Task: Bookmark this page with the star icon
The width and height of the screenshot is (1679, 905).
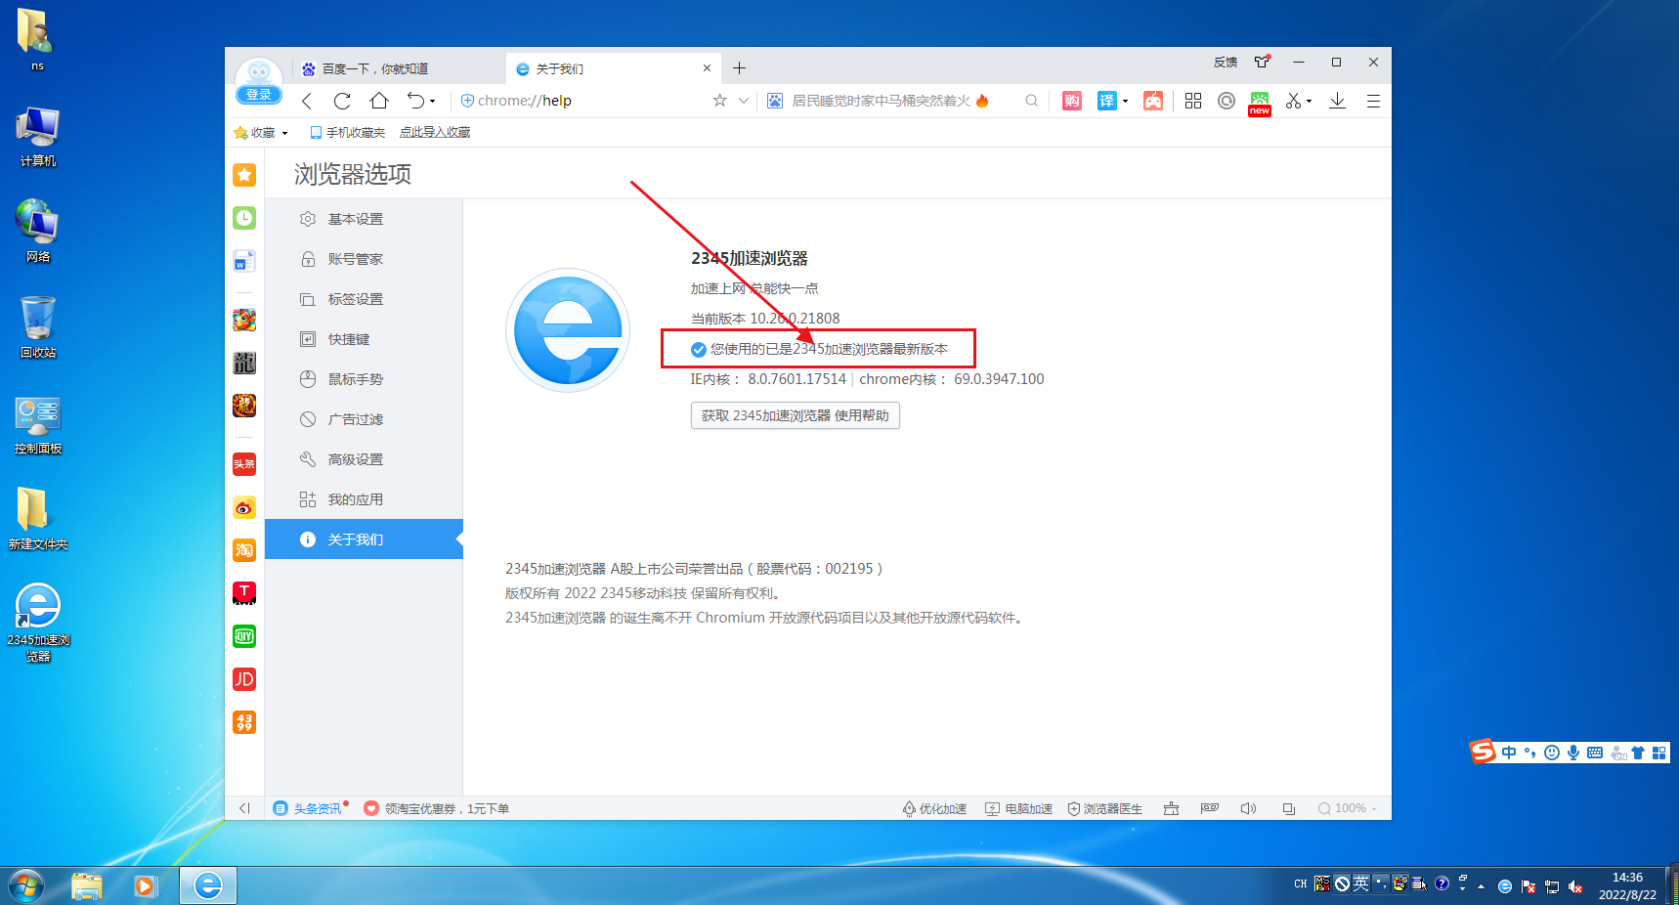Action: (720, 101)
